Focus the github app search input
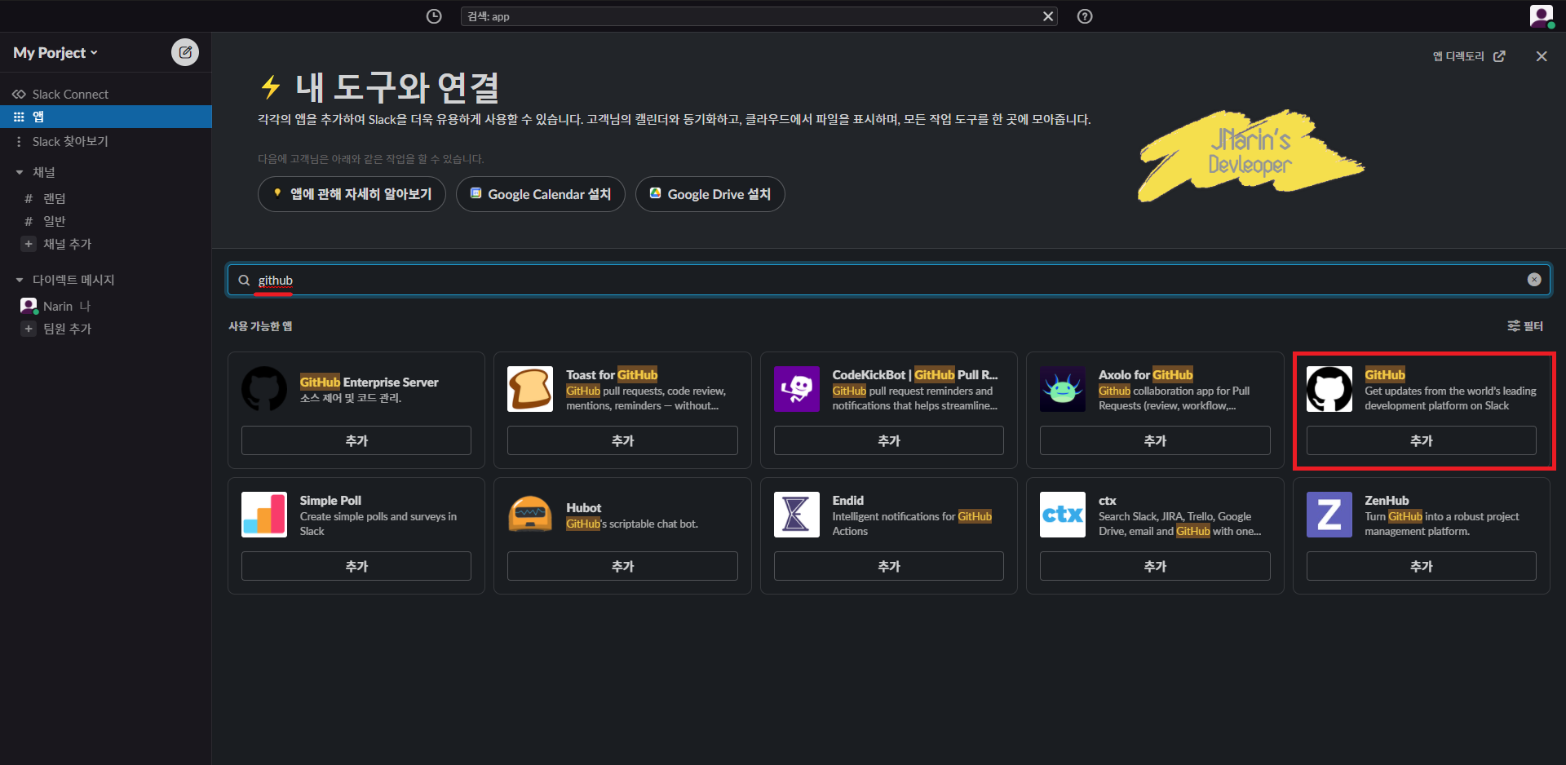This screenshot has height=765, width=1566. click(x=889, y=280)
